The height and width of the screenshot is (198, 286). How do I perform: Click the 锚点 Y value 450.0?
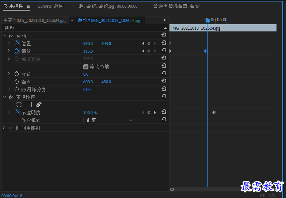click(106, 82)
